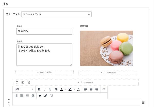Viewport: 154px width, 107px height.
Task: Click inside the 説明文 textarea
Action: tap(44, 55)
